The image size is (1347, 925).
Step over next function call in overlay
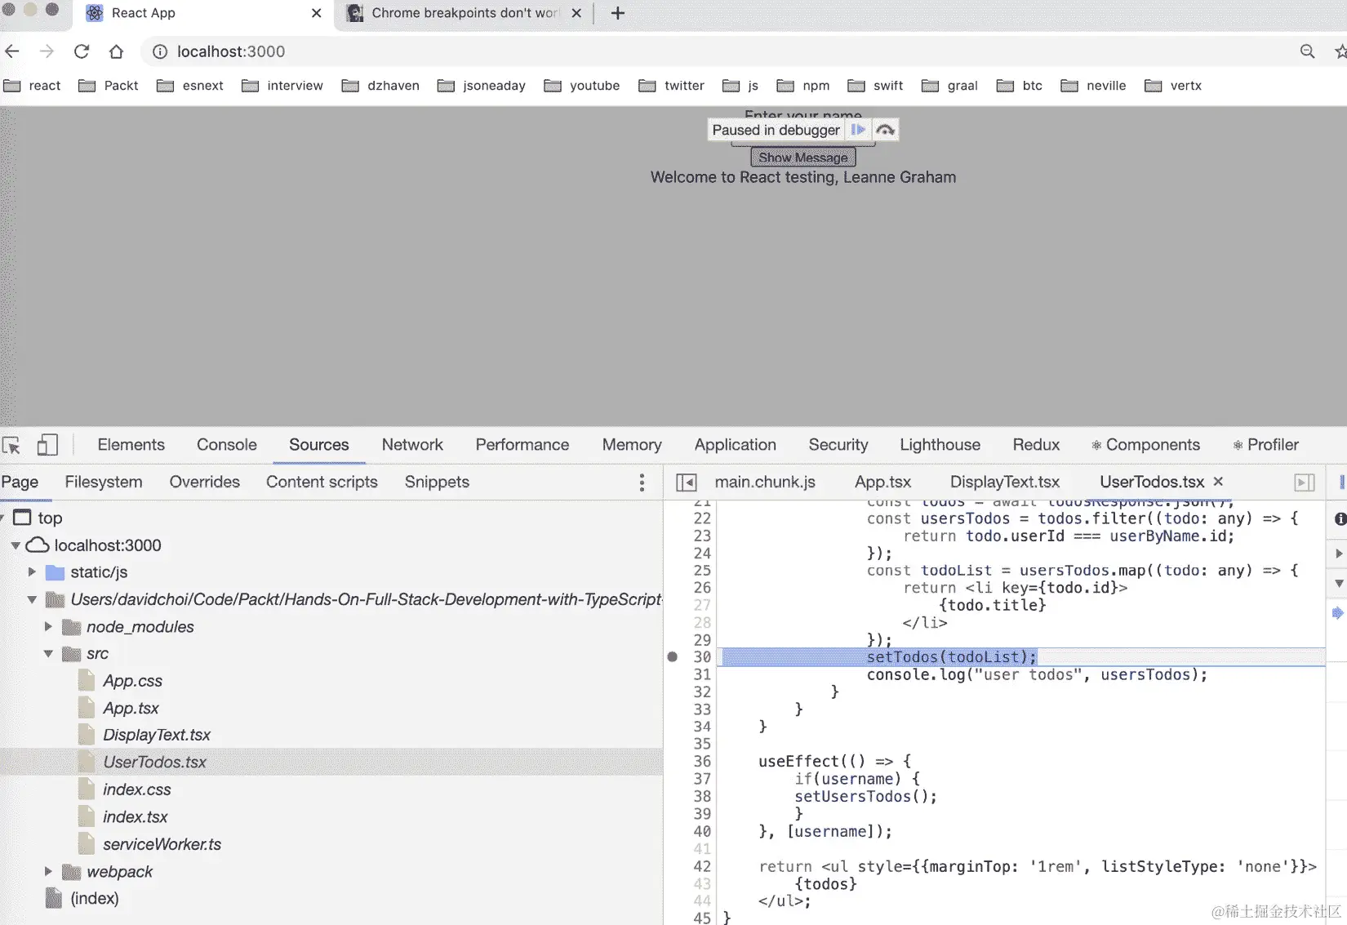click(x=885, y=130)
